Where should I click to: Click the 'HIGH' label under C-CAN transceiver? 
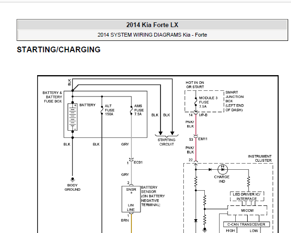tap(231, 231)
